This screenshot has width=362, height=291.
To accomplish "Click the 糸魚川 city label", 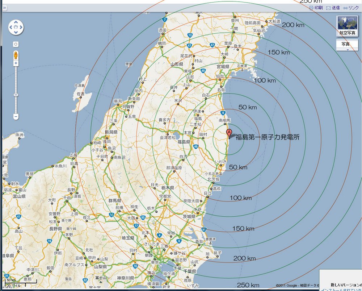I will [60, 166].
